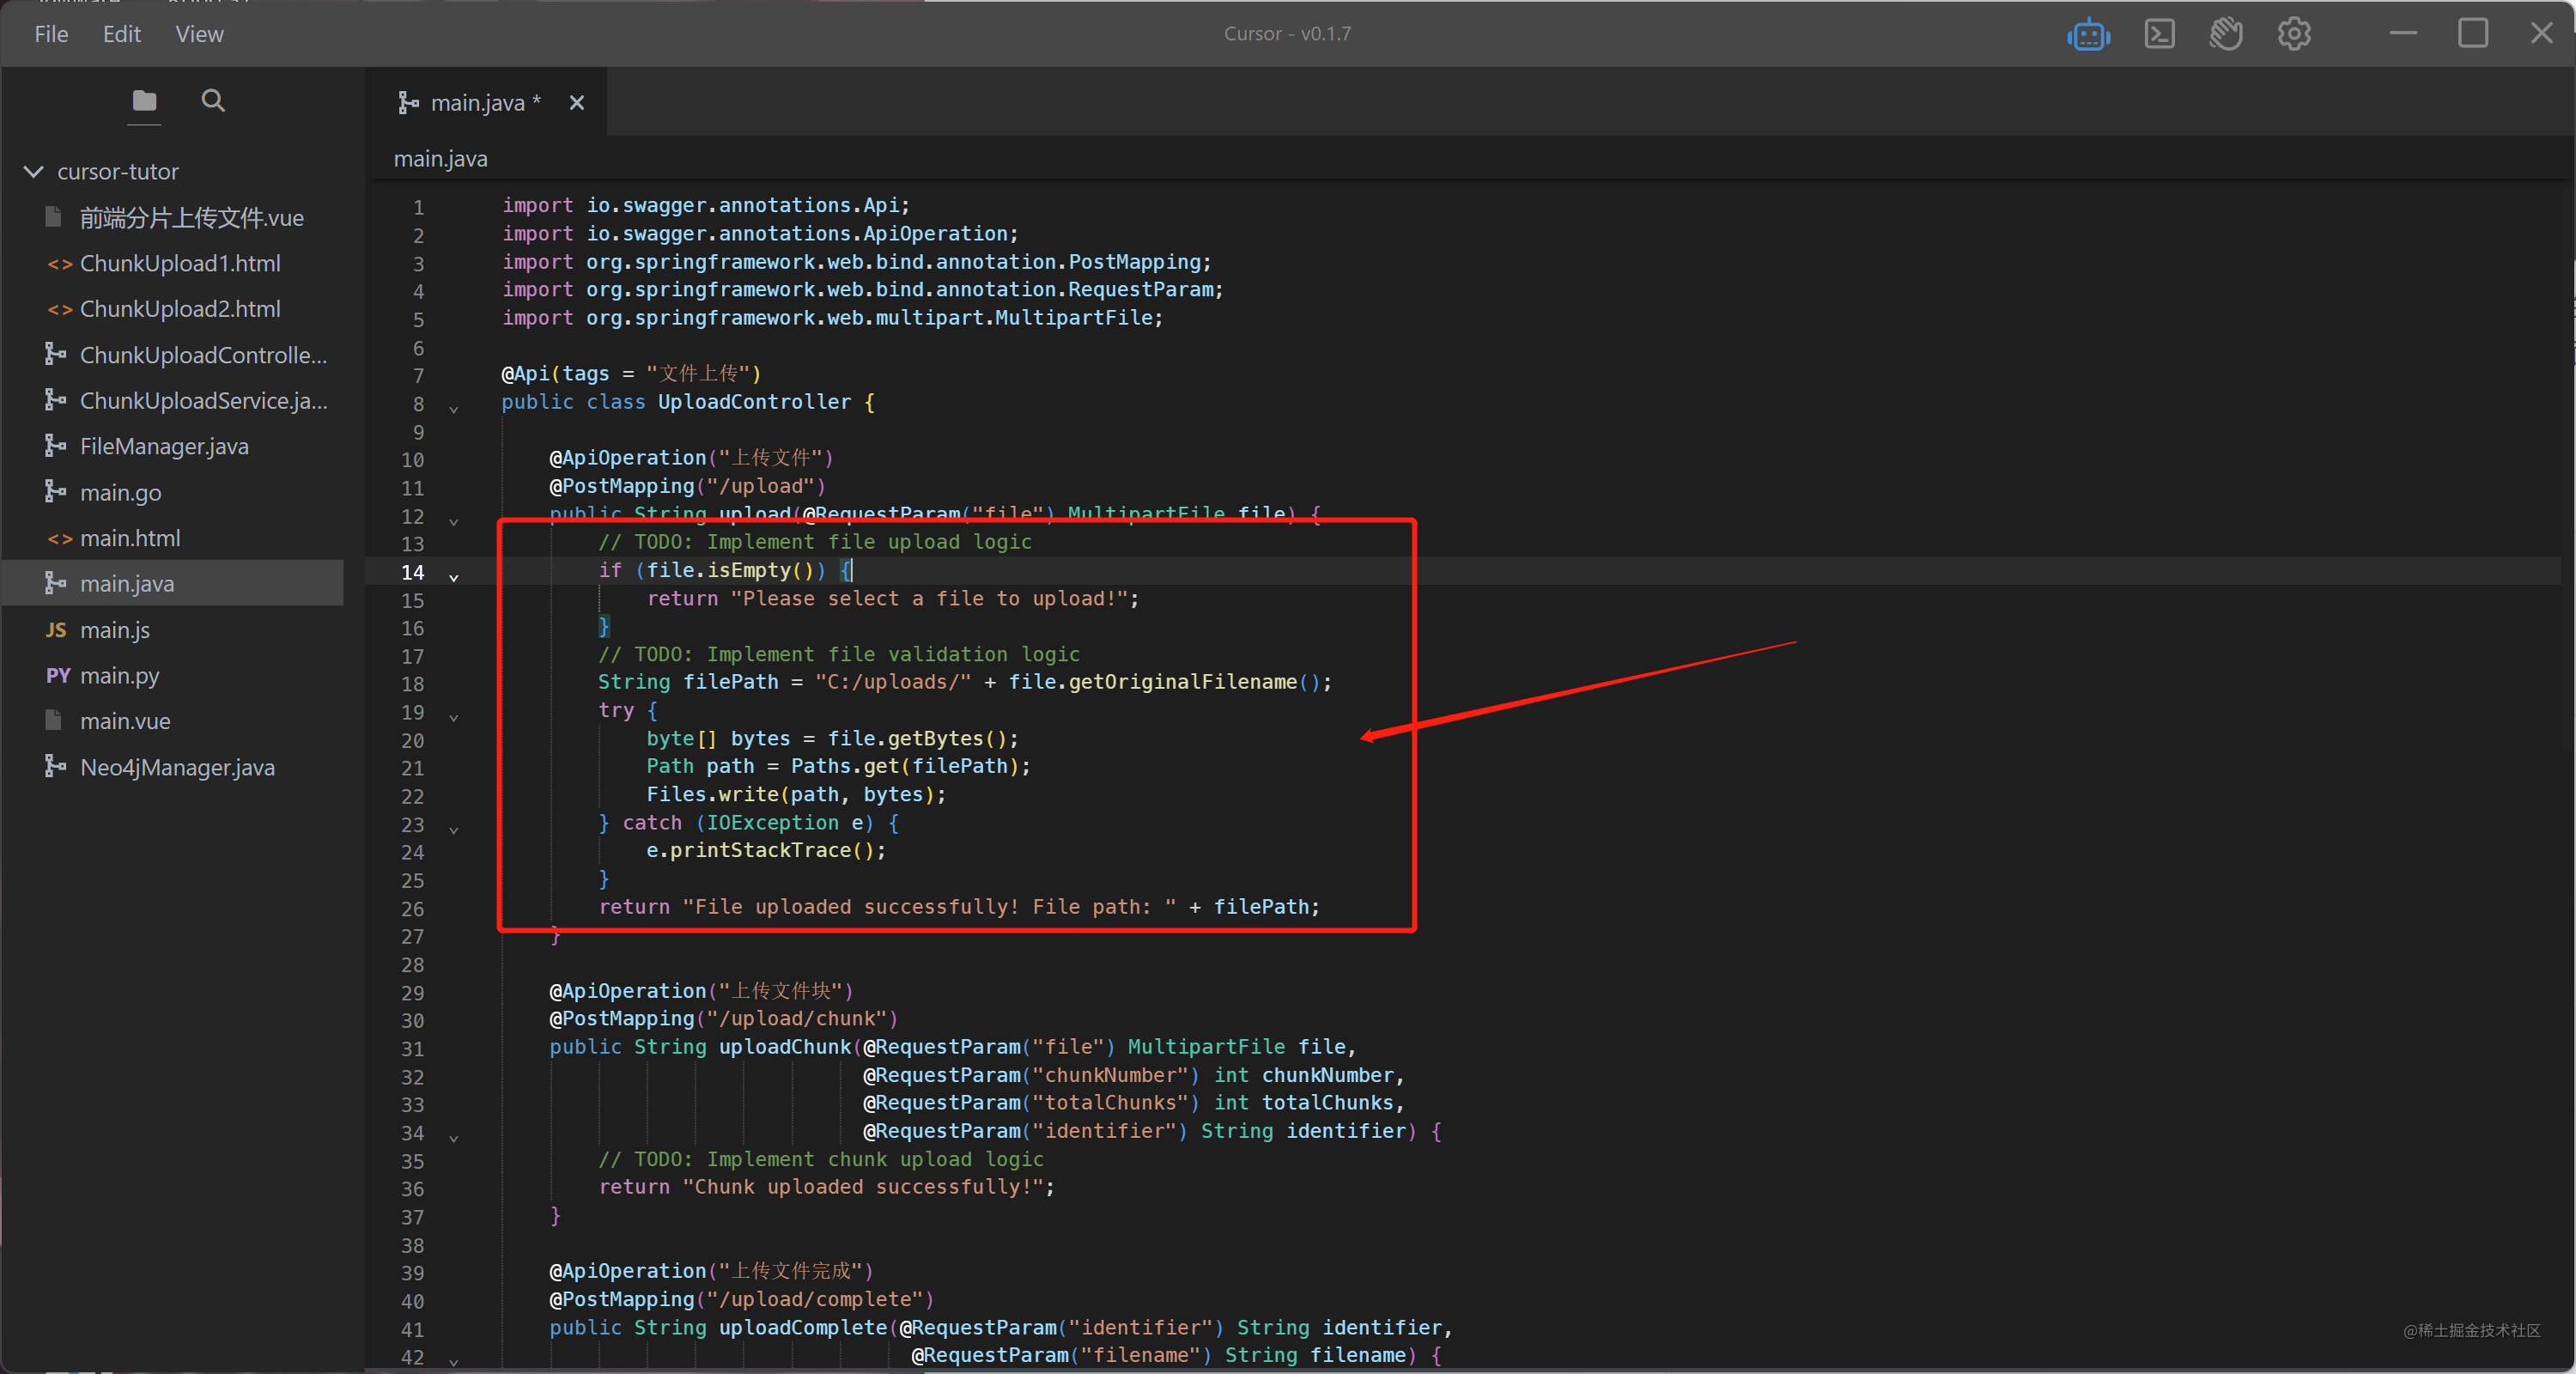Viewport: 2576px width, 1374px height.
Task: Click the waving hand feedback icon
Action: click(x=2225, y=35)
